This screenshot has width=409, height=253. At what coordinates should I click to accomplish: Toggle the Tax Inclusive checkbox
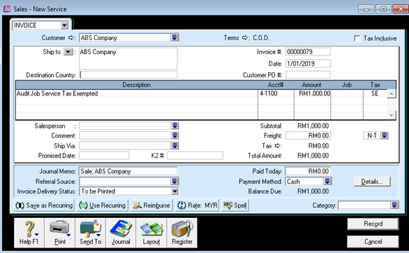click(x=357, y=39)
